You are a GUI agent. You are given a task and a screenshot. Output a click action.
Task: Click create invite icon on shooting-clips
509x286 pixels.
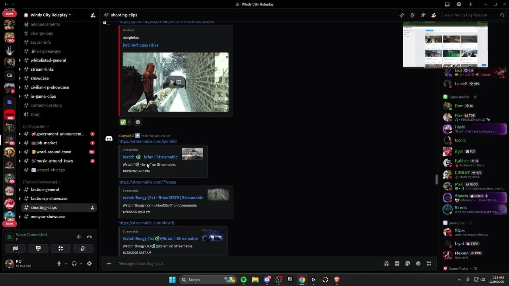(x=92, y=208)
